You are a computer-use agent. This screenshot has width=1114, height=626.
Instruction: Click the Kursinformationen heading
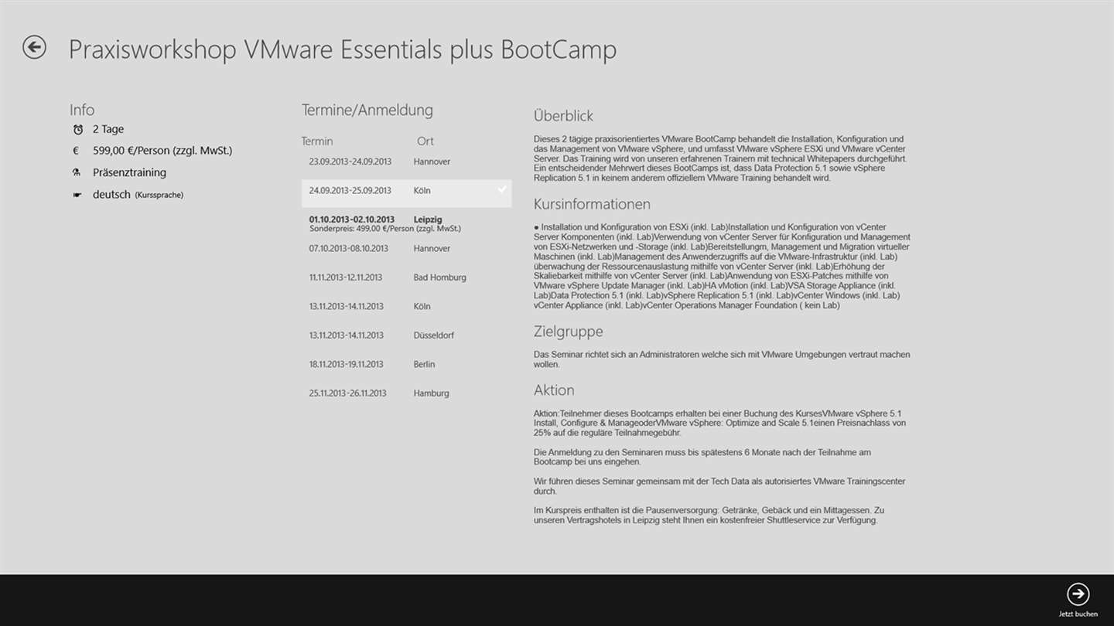point(592,204)
